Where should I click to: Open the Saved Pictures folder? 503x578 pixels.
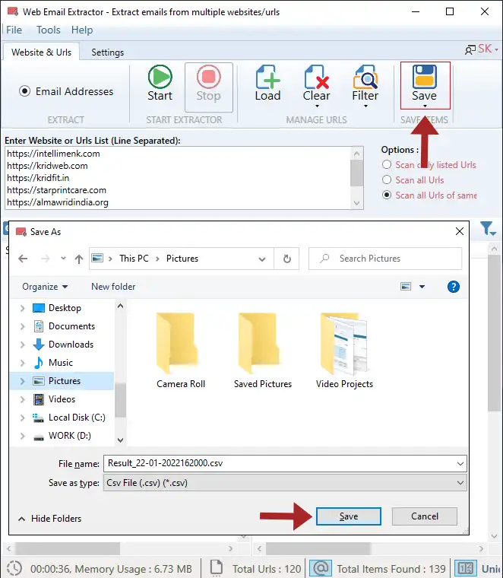point(263,350)
